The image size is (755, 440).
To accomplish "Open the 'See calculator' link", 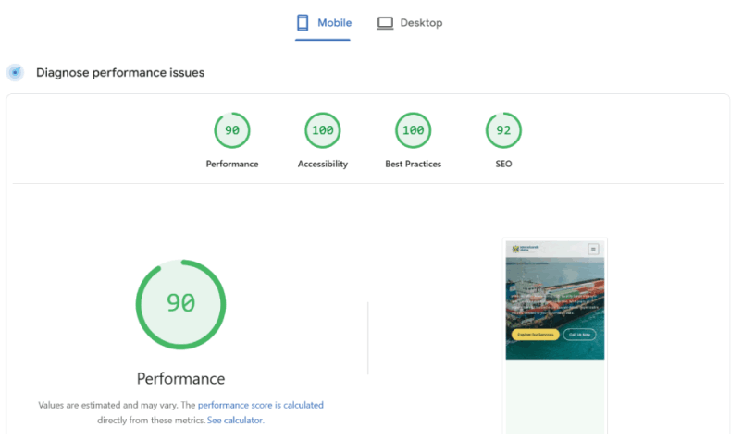I will point(235,420).
